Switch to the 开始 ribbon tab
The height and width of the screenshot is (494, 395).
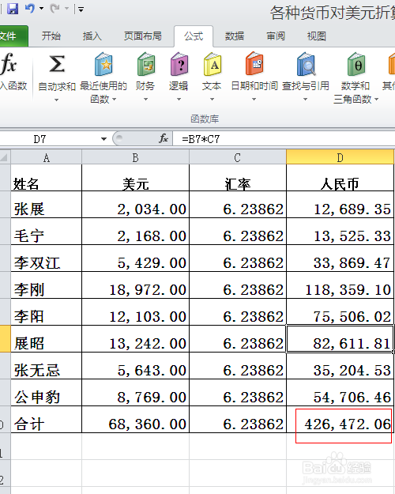pyautogui.click(x=51, y=36)
